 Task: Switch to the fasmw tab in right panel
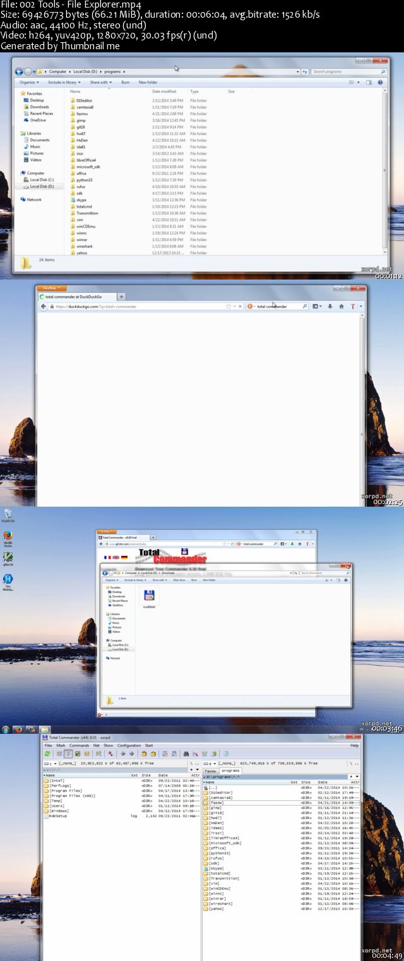point(211,770)
